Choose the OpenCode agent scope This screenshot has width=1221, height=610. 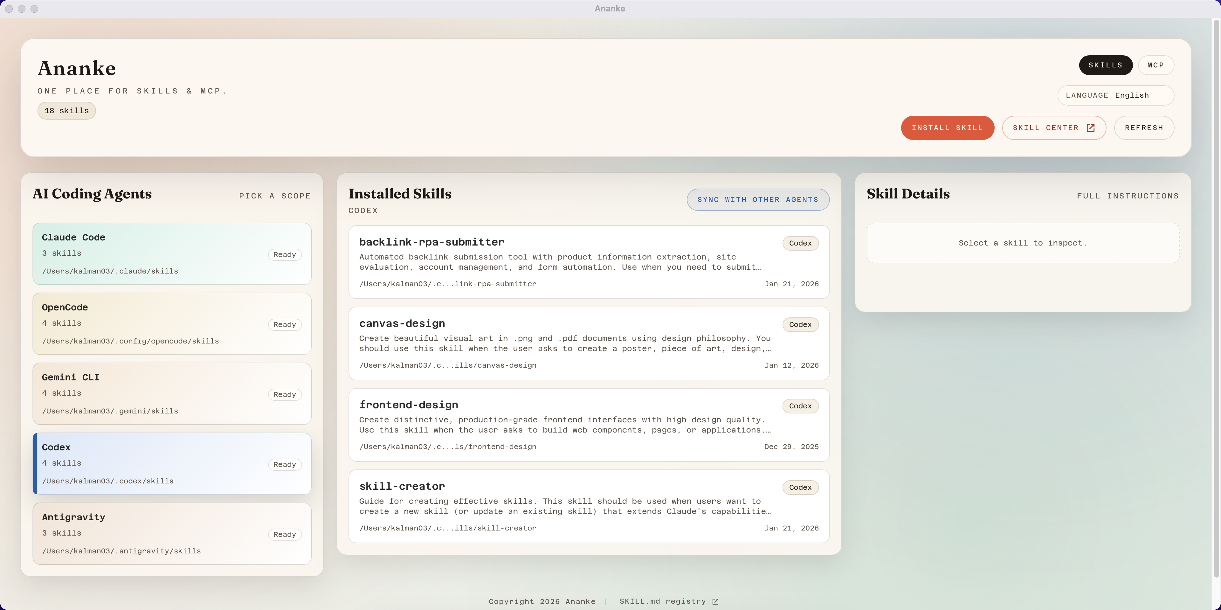pyautogui.click(x=172, y=324)
